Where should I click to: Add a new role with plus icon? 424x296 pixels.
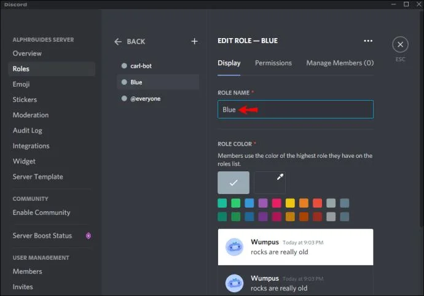pos(194,41)
